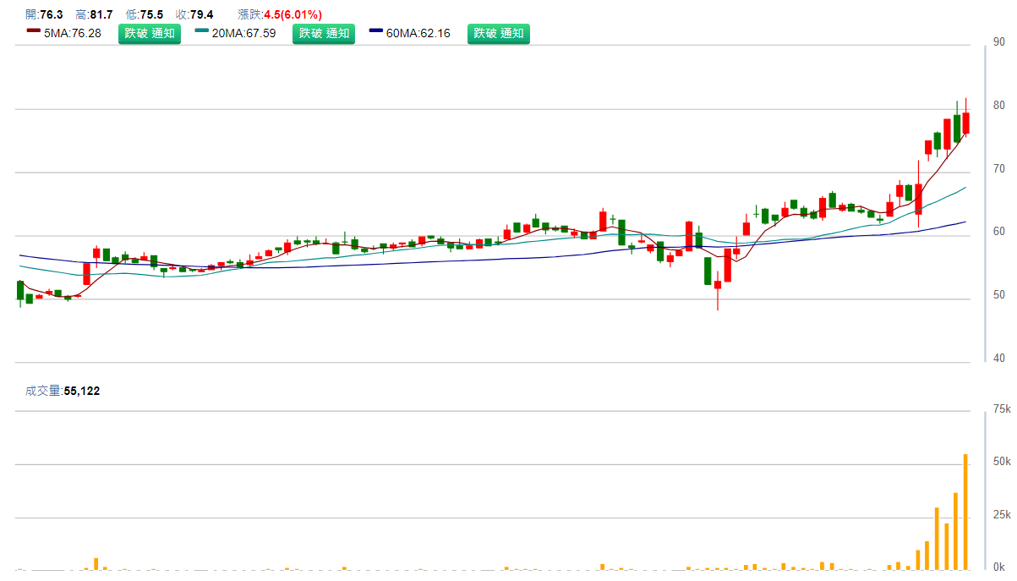Screen dimensions: 1017x581
Task: Select the 5MA:76.28 legend label
Action: (x=73, y=34)
